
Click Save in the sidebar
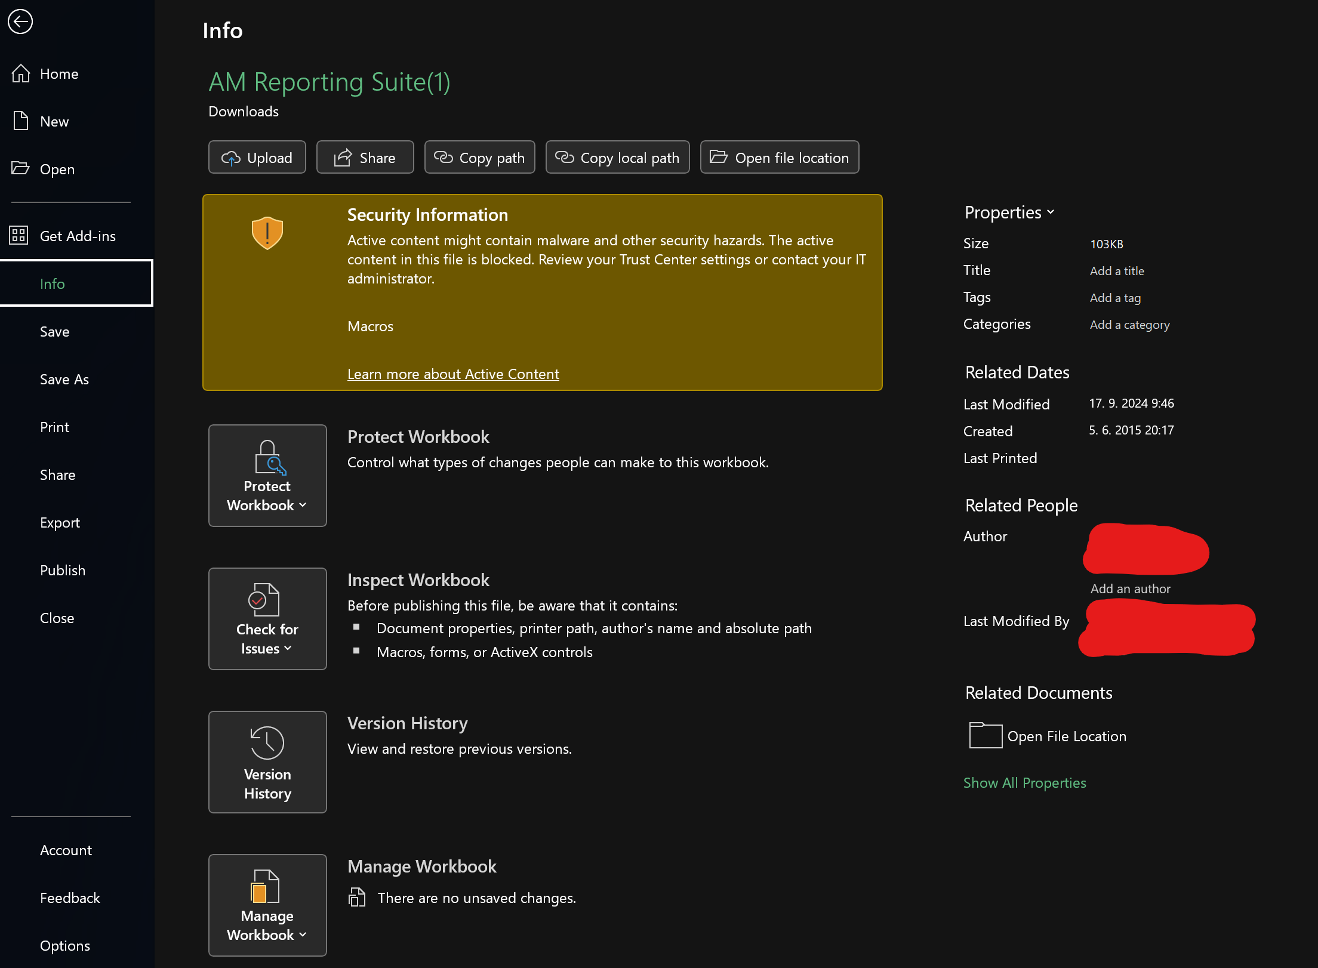point(76,332)
